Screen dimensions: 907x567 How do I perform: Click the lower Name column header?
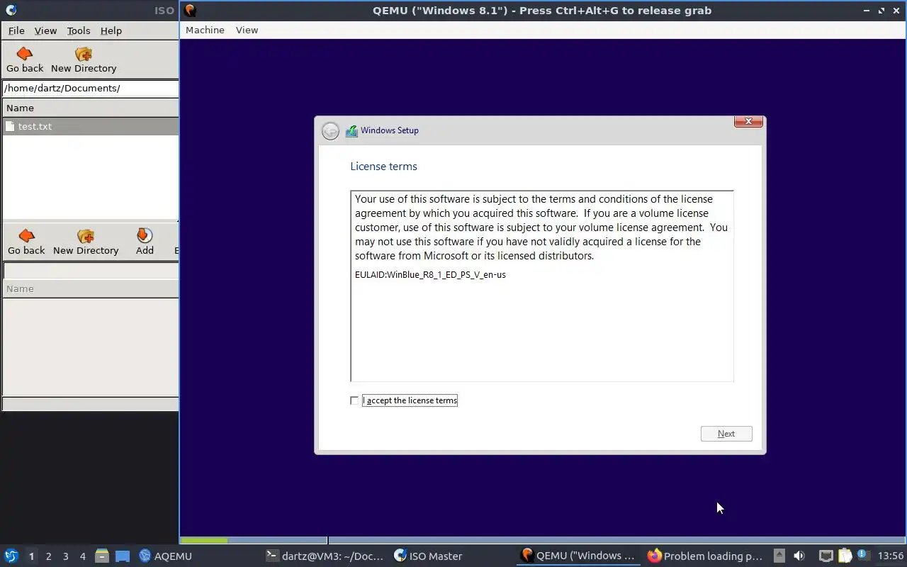tap(90, 288)
